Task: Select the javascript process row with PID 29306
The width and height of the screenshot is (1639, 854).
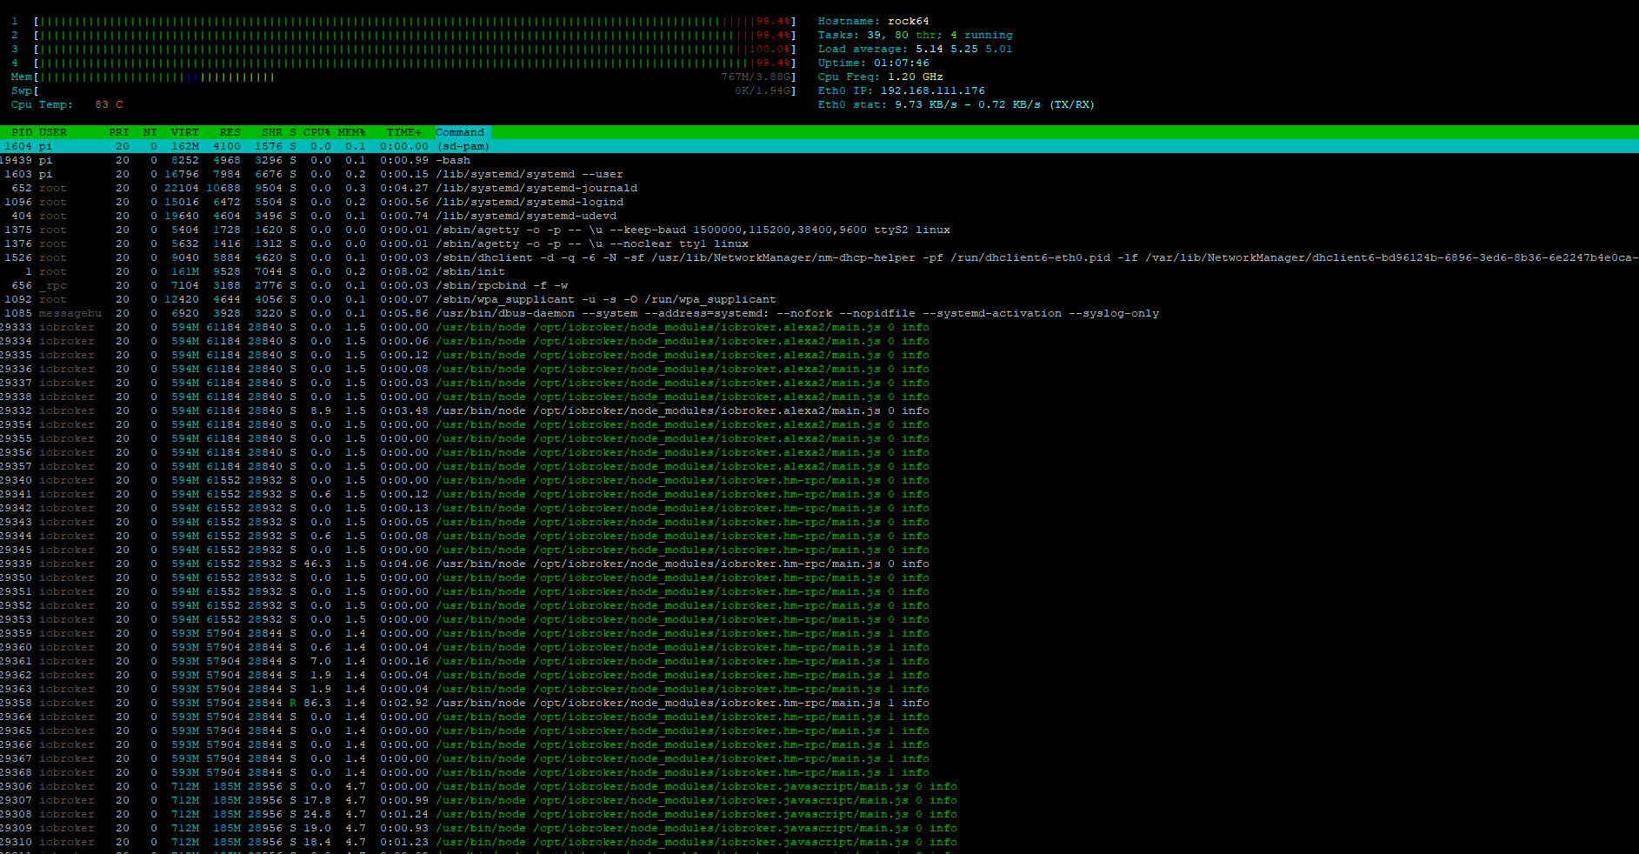Action: (819, 786)
